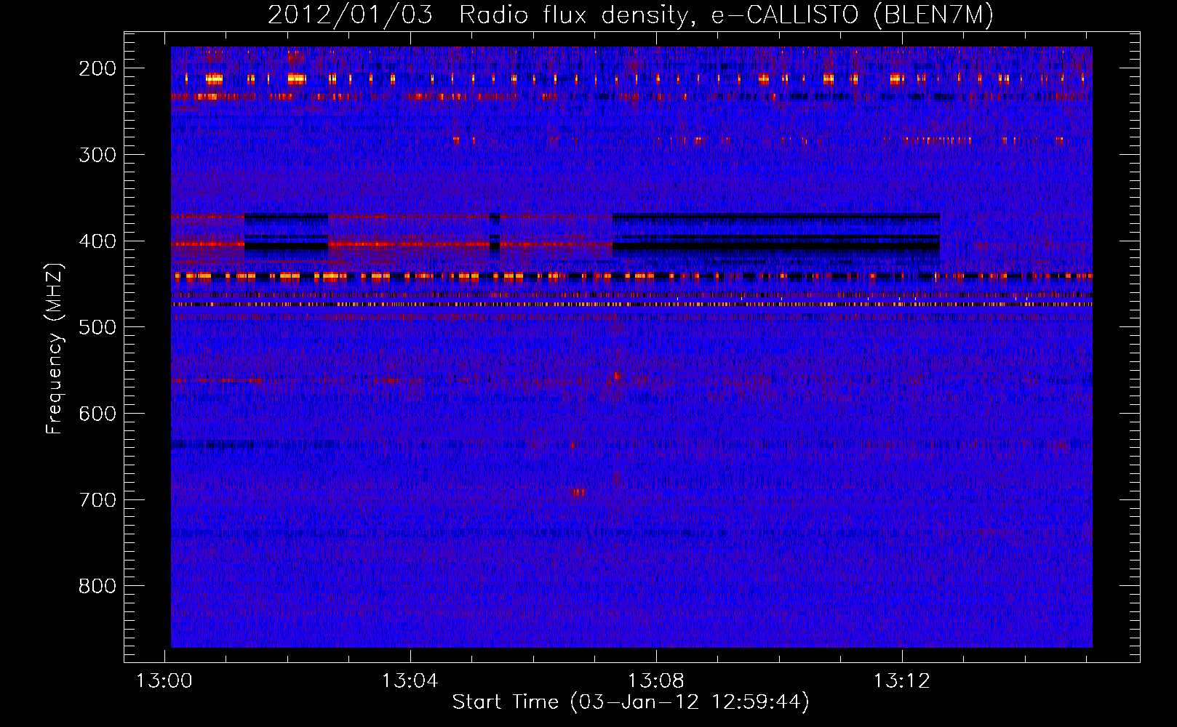The height and width of the screenshot is (727, 1177).
Task: Select the 700 frequency tick label
Action: pos(97,500)
